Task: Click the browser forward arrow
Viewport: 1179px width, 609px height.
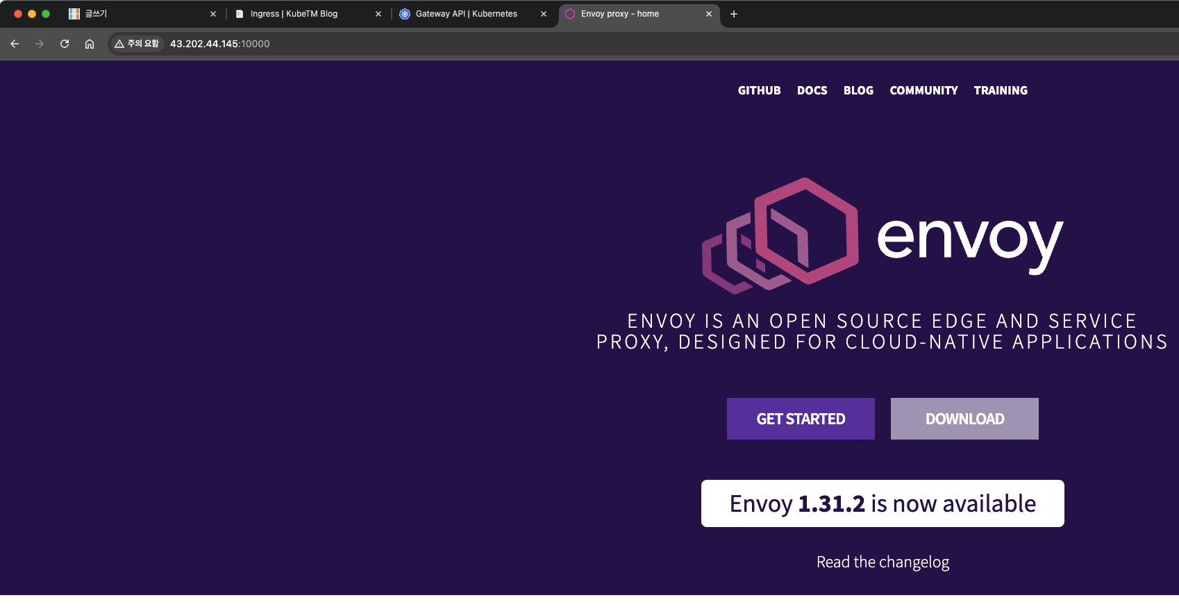Action: (x=40, y=44)
